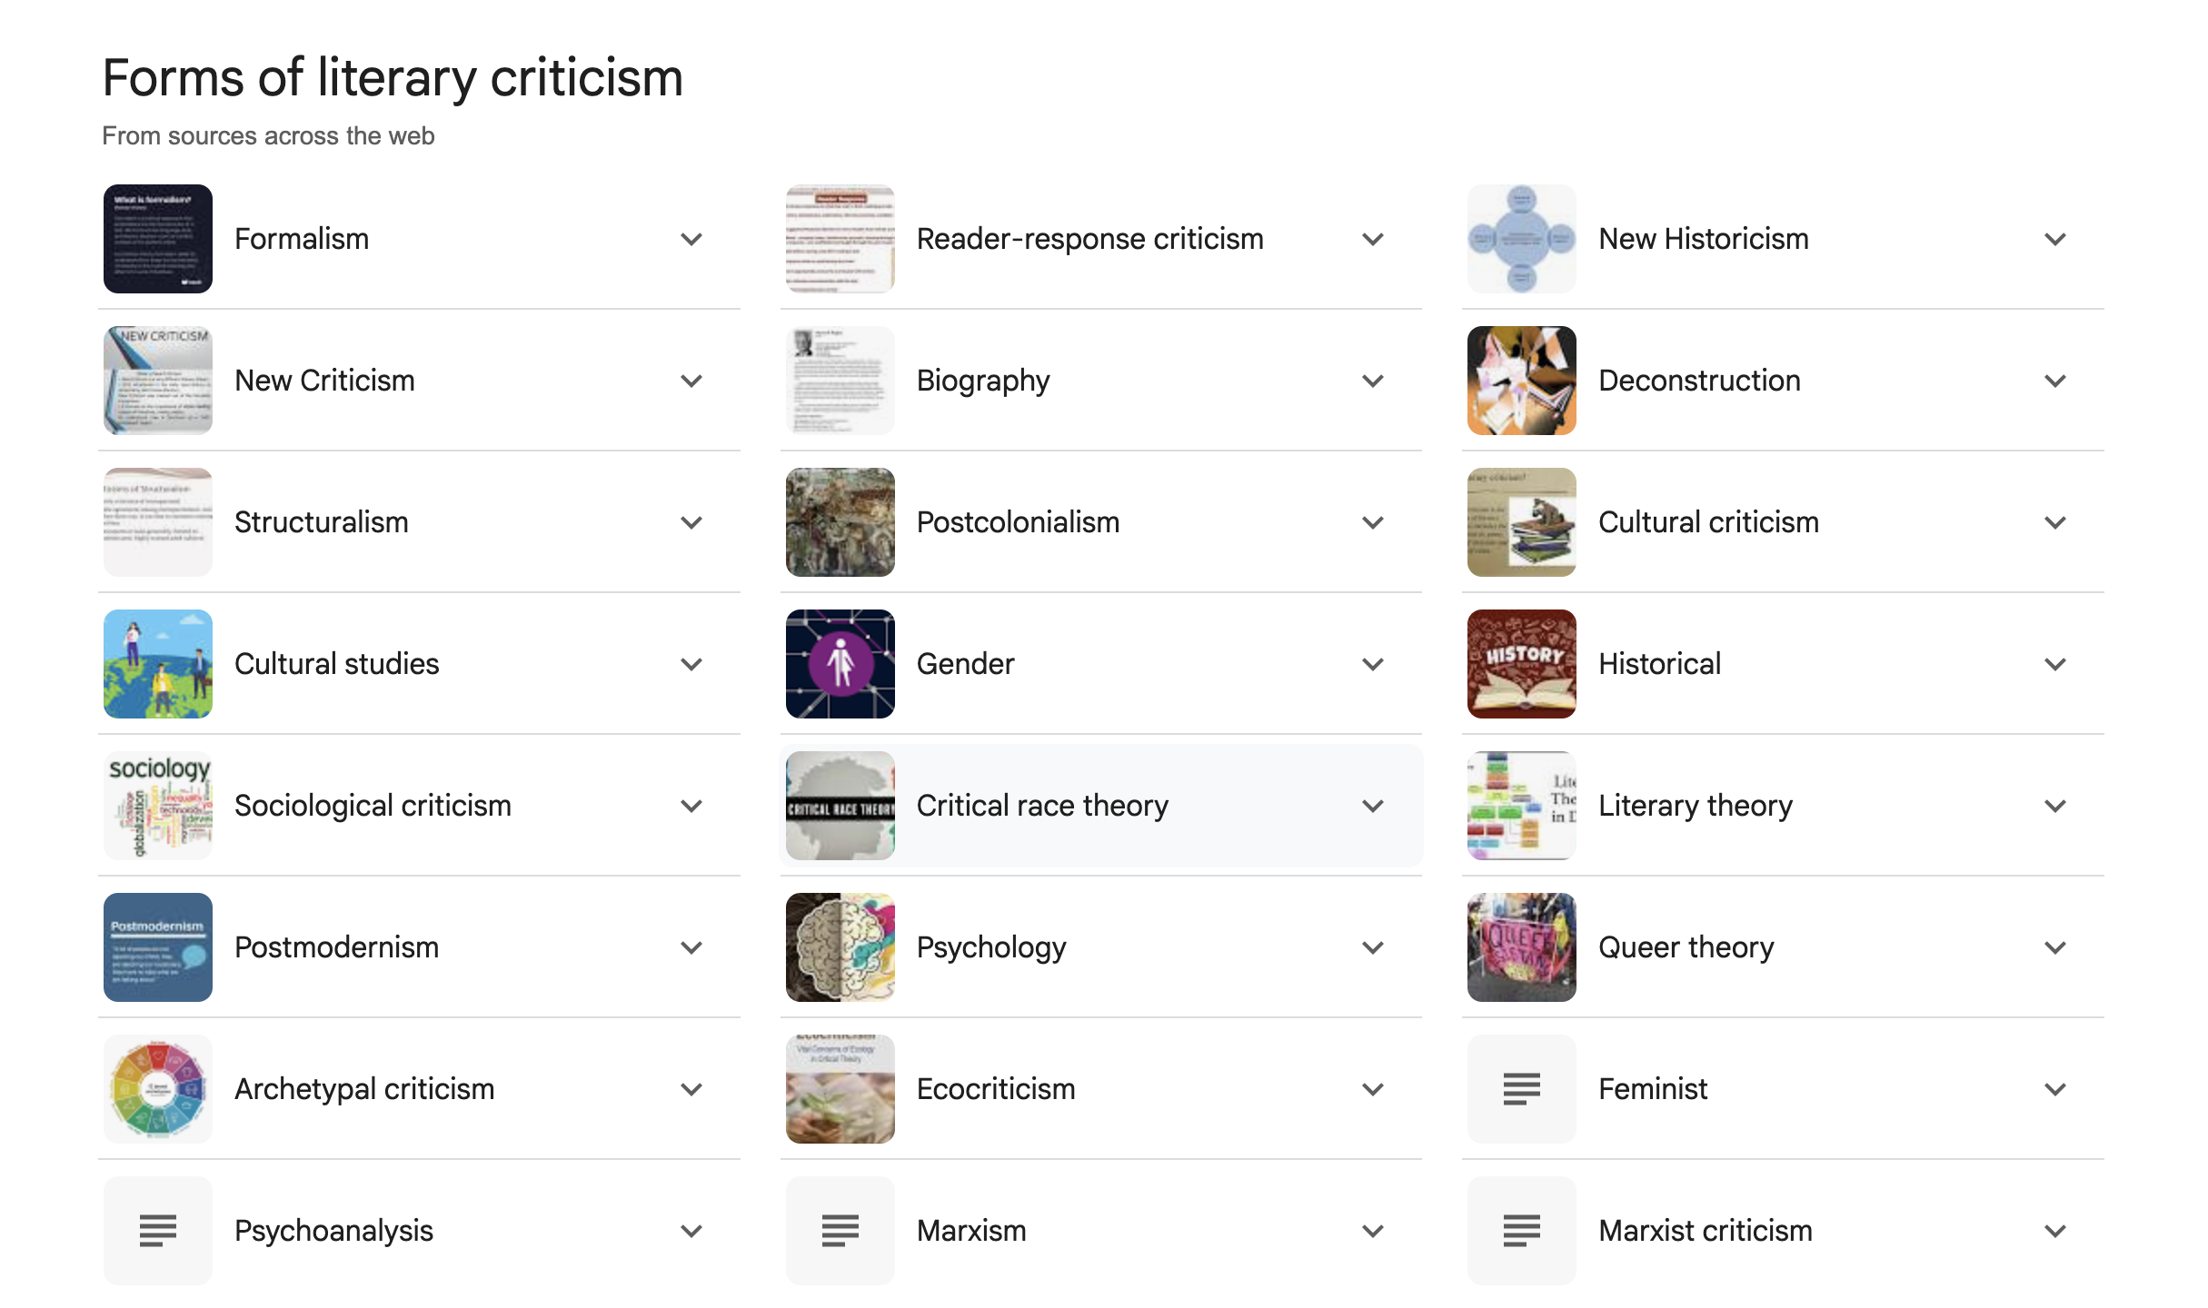Click the Archetypal criticism color wheel image
Viewport: 2208px width, 1308px height.
click(158, 1088)
